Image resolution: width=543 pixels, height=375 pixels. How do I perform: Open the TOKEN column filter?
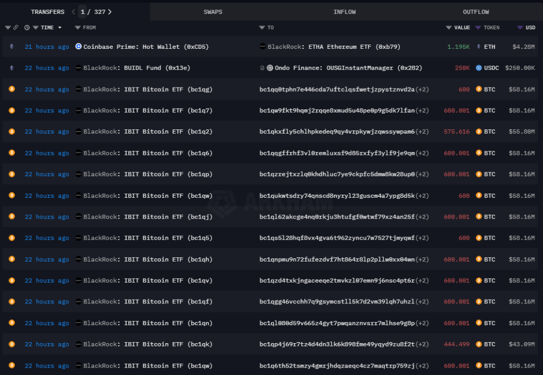478,28
